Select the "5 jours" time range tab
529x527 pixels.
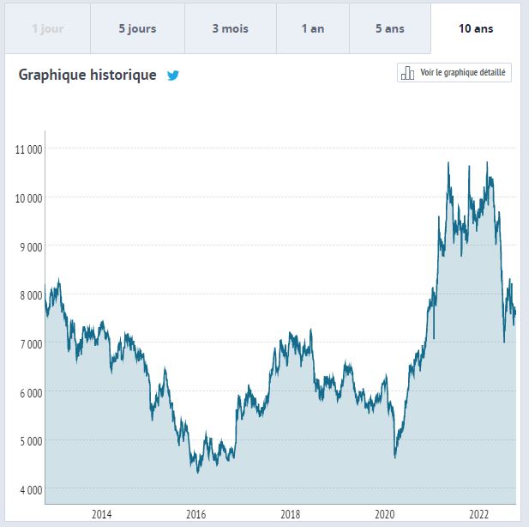click(x=137, y=28)
